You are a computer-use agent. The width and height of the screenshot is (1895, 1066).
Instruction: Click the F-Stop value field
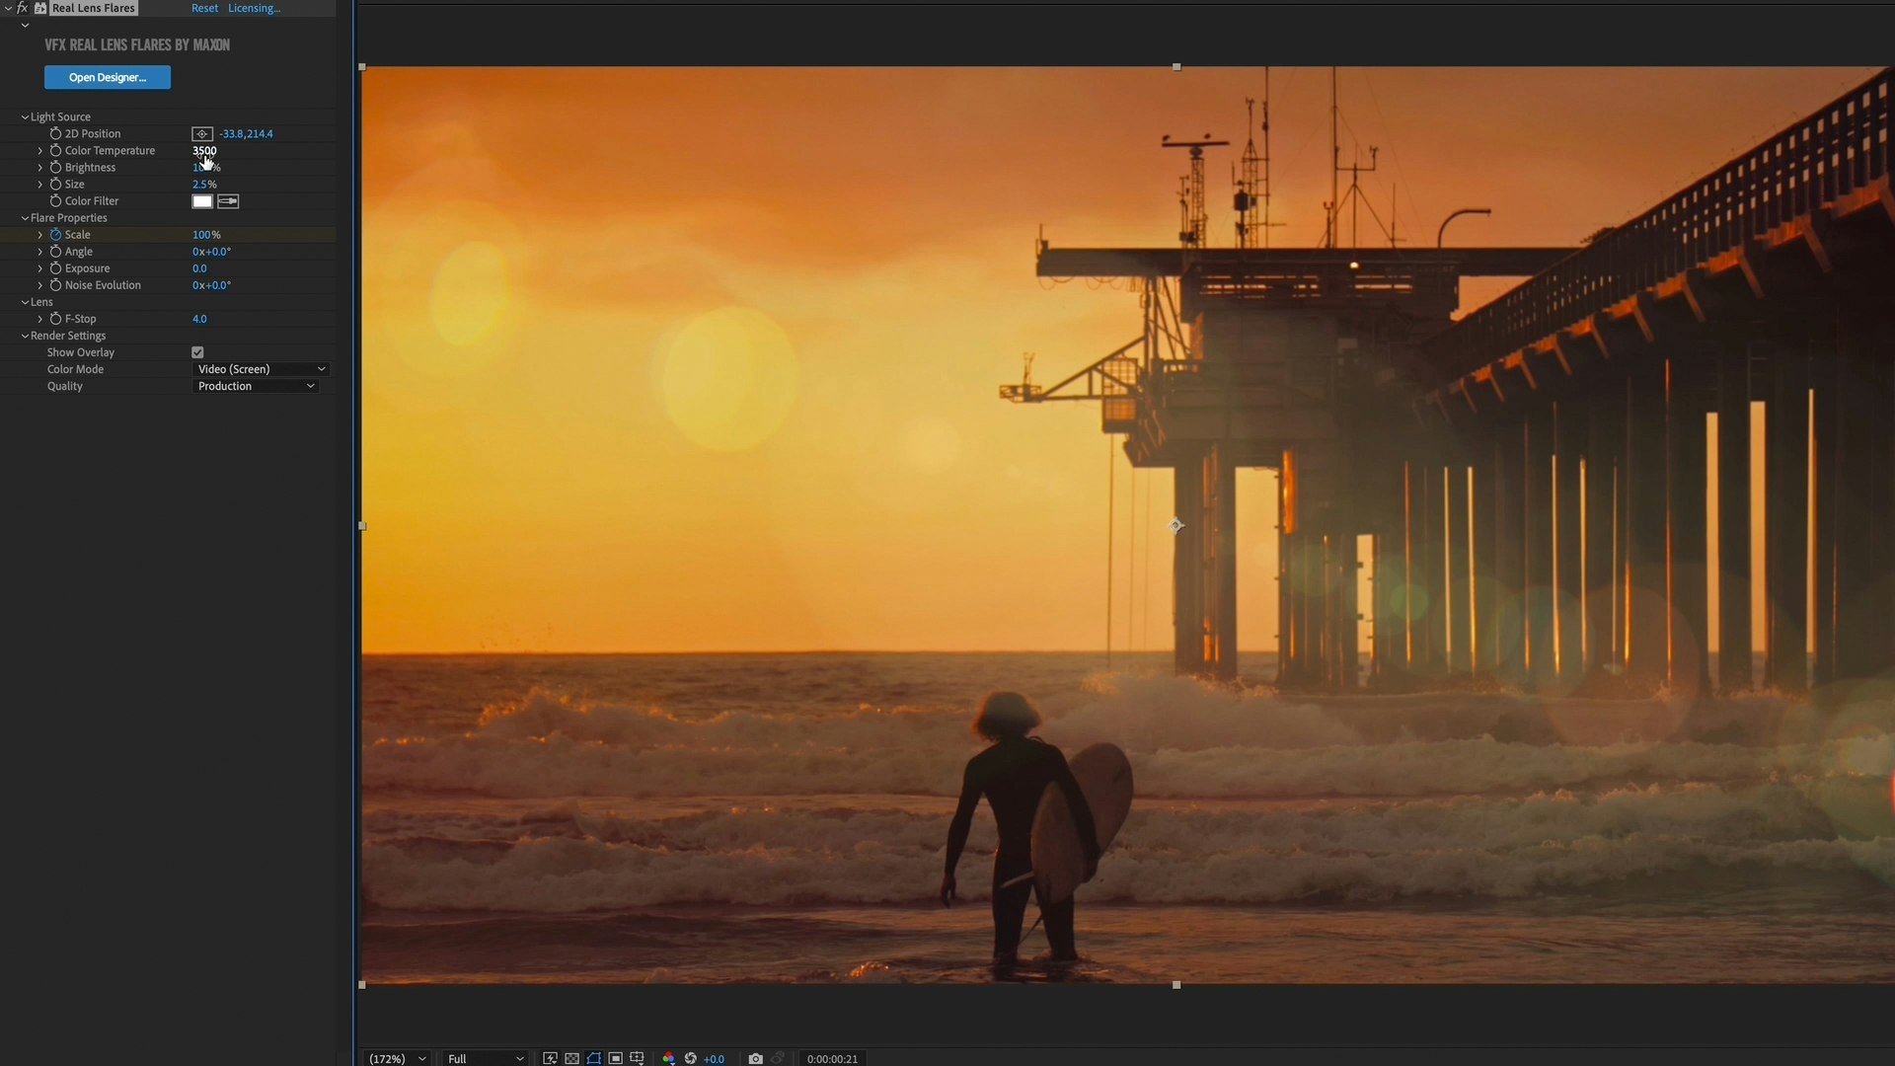tap(199, 319)
